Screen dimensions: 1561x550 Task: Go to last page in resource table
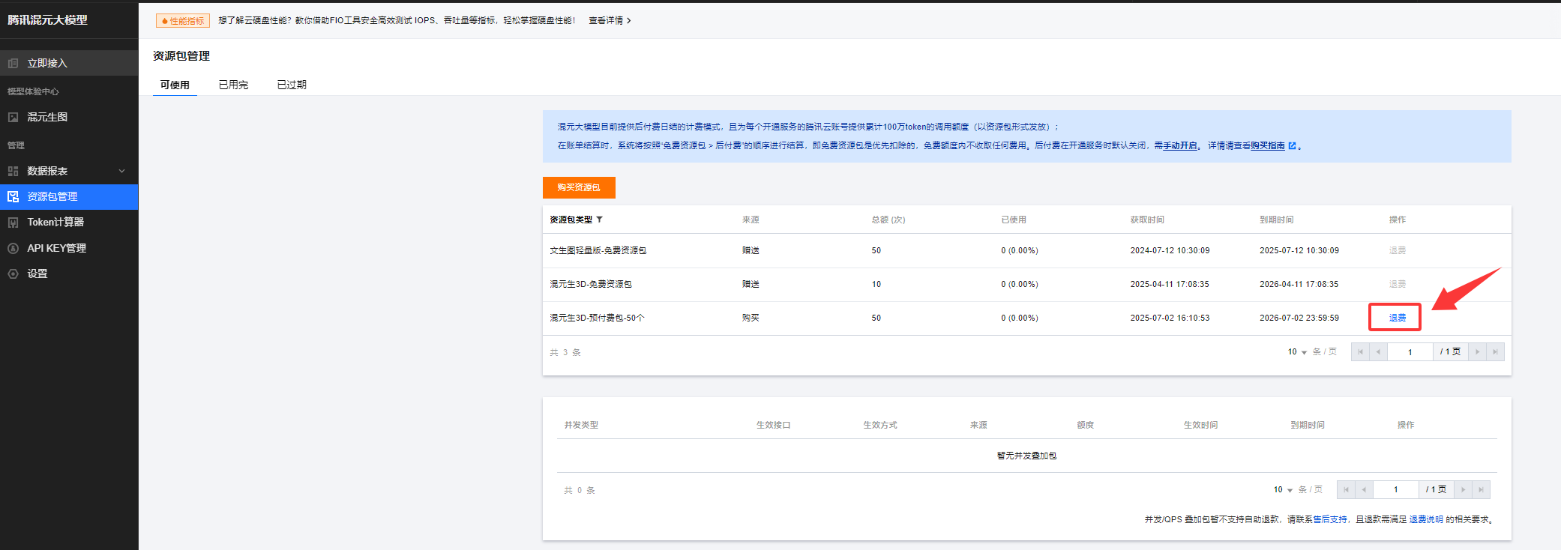coord(1495,352)
